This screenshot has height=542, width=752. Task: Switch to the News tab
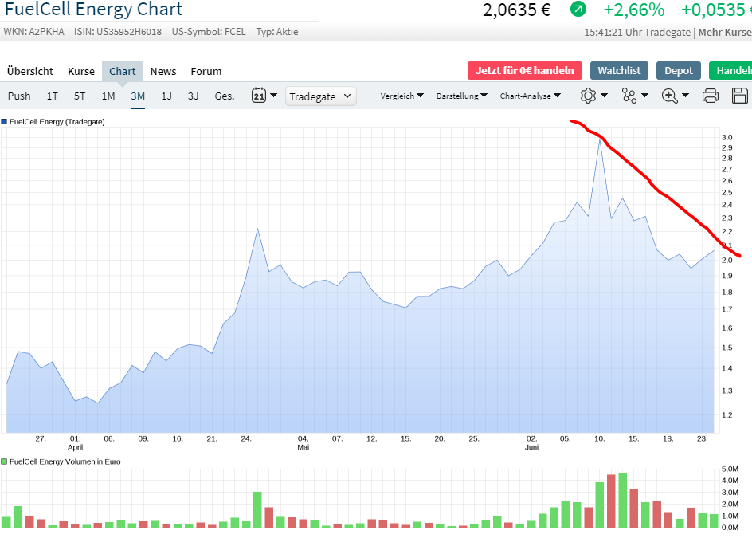click(163, 71)
